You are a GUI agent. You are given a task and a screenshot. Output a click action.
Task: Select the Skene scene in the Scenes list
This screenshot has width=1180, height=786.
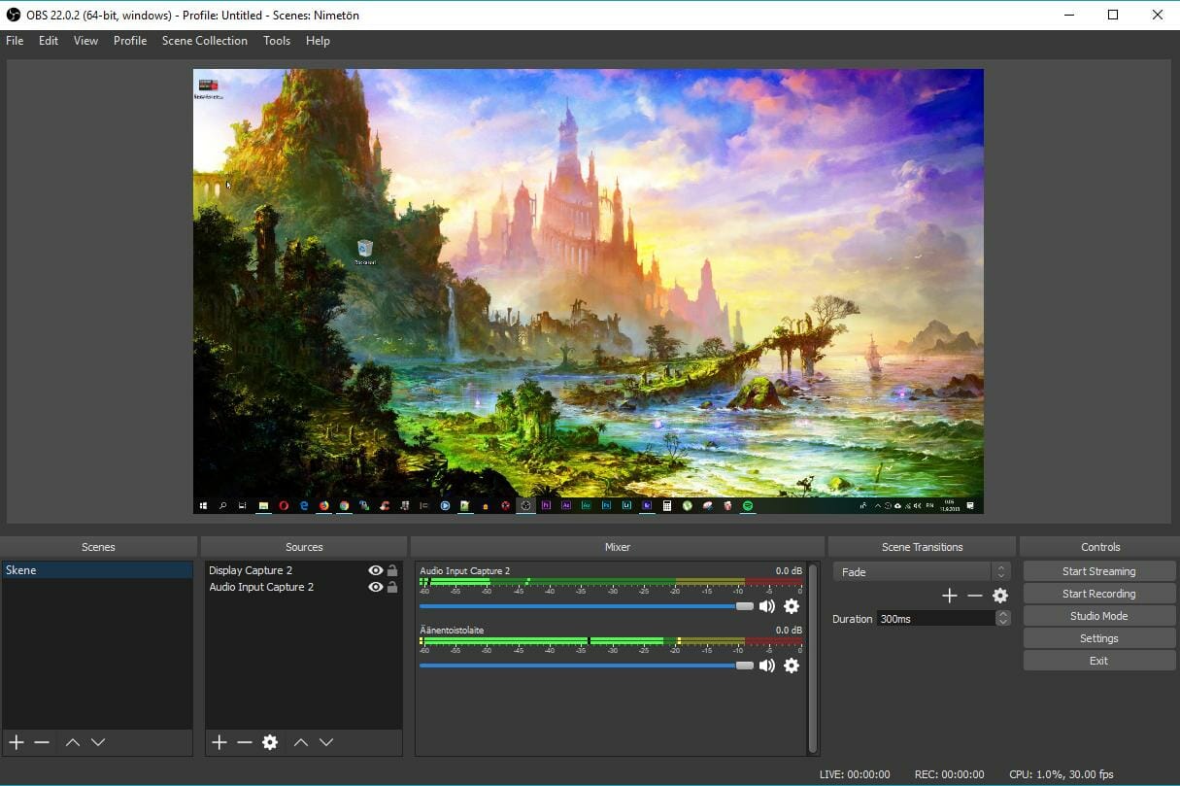tap(97, 569)
